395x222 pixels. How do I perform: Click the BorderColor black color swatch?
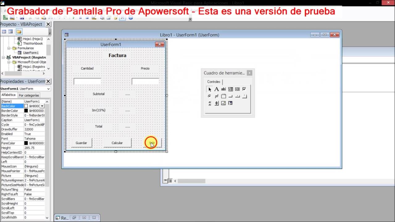(26, 111)
